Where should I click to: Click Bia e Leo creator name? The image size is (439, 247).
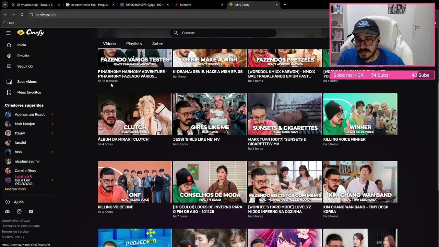tap(23, 180)
